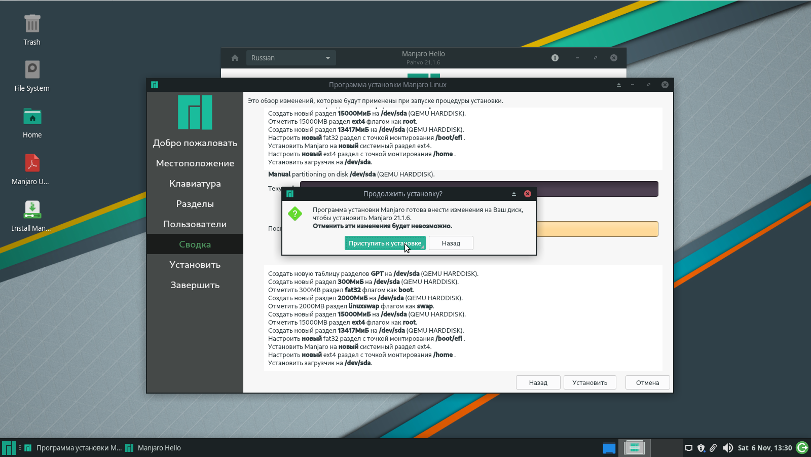Open the Install Manjaro desktop icon
Screen dimensions: 811x457
tap(32, 216)
